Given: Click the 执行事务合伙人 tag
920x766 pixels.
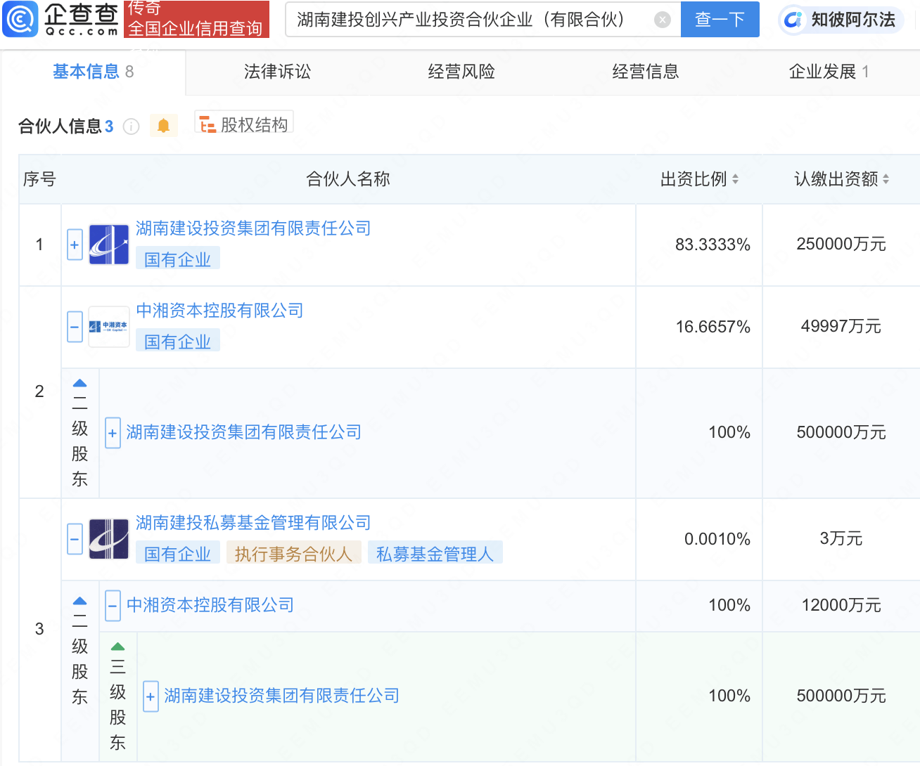Looking at the screenshot, I should (x=293, y=554).
